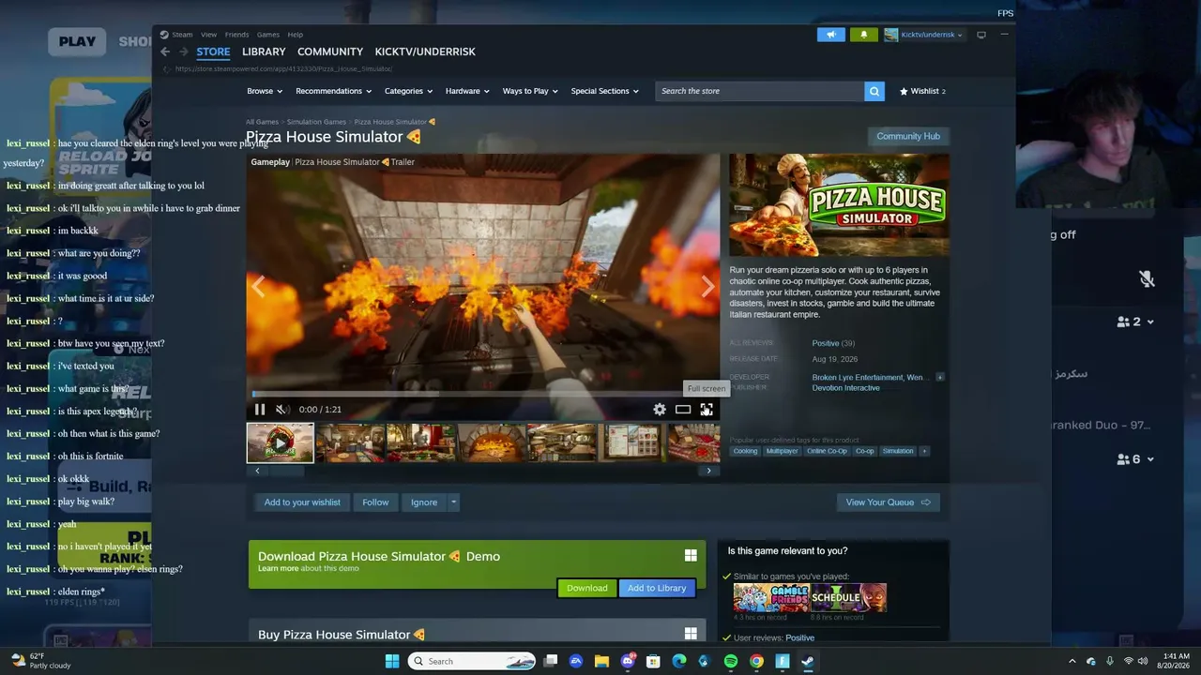Viewport: 1201px width, 675px height.
Task: Enter full screen for the trailer
Action: click(x=707, y=410)
